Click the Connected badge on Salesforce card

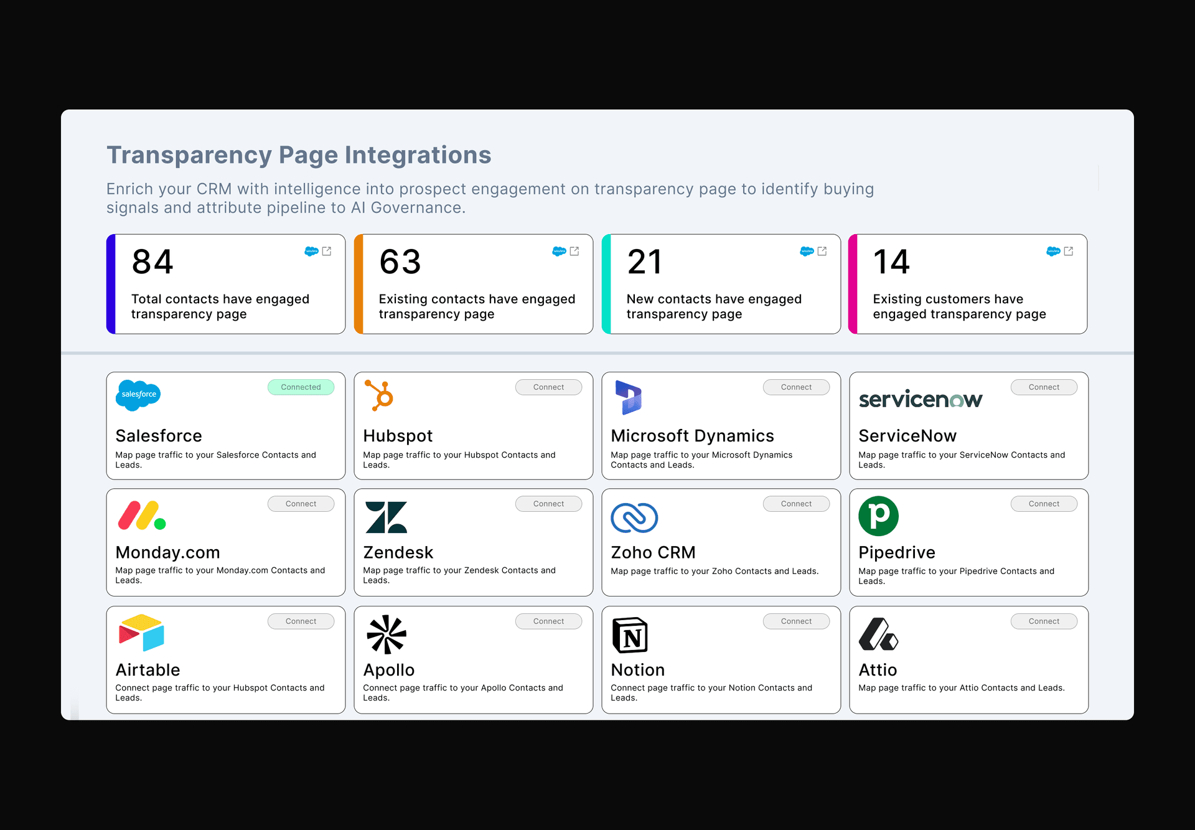point(301,387)
